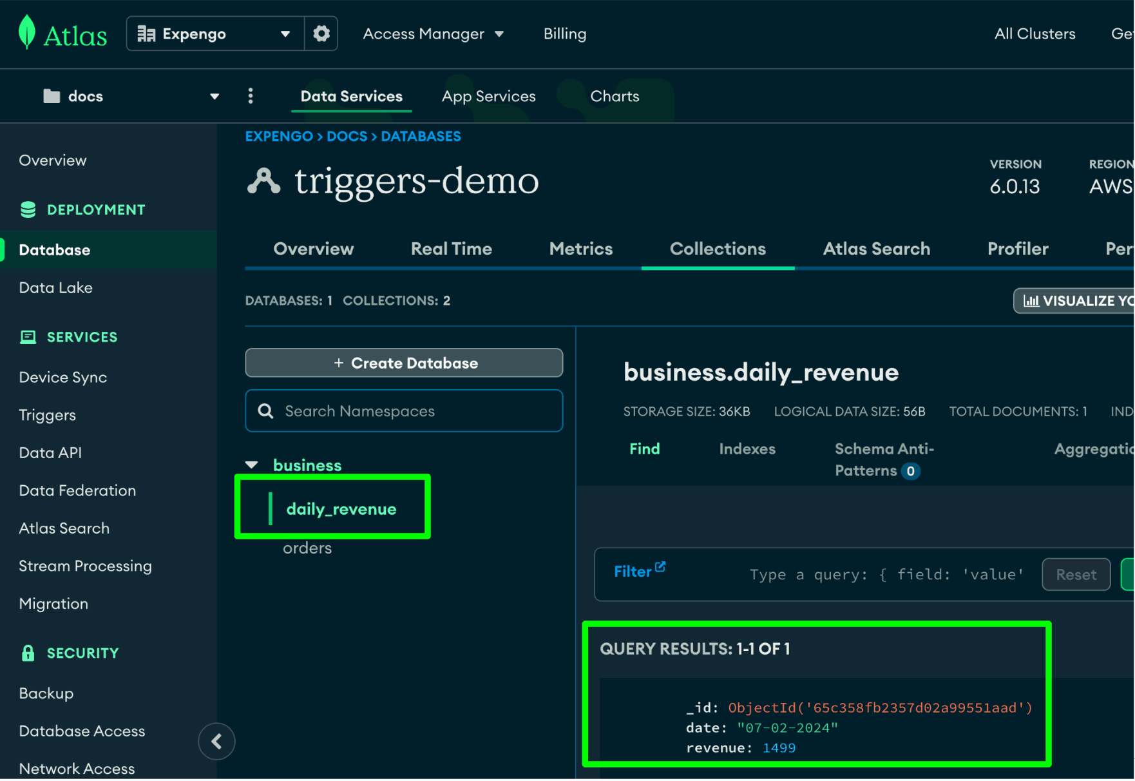Open sidebar Overview page
The width and height of the screenshot is (1135, 781).
coord(53,160)
